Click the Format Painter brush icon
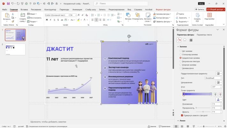 coord(13,21)
